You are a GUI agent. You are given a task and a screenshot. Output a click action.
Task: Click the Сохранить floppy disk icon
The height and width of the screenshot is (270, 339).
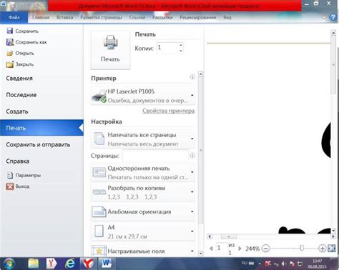tap(10, 31)
